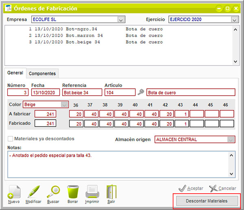Click A fabricar field for size 41
244x210 pixels.
coord(152,114)
